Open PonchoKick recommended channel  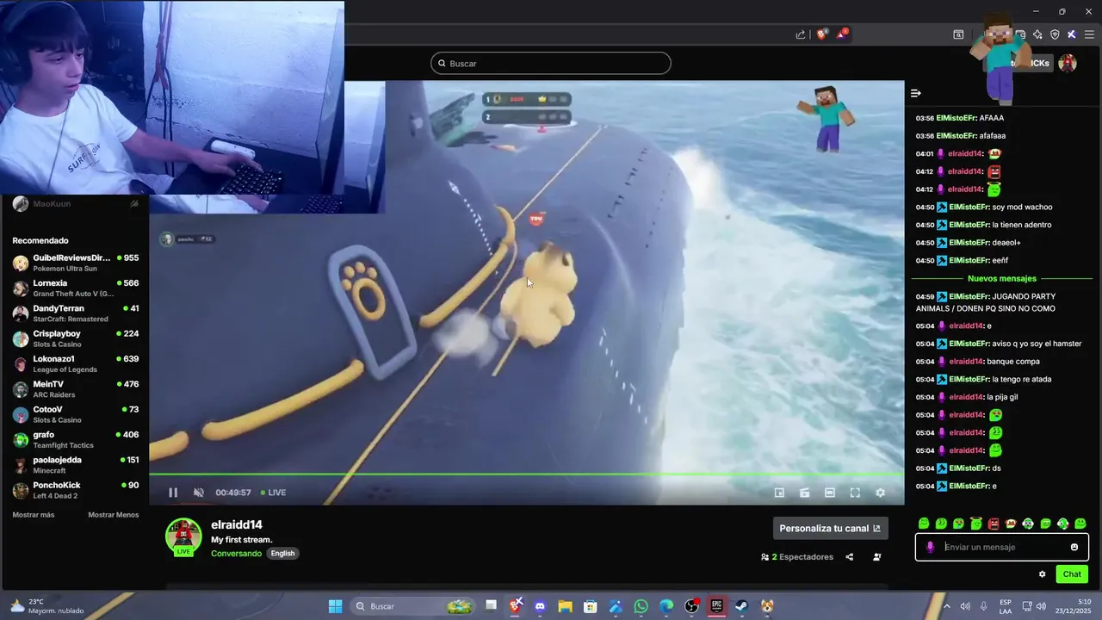tap(76, 490)
